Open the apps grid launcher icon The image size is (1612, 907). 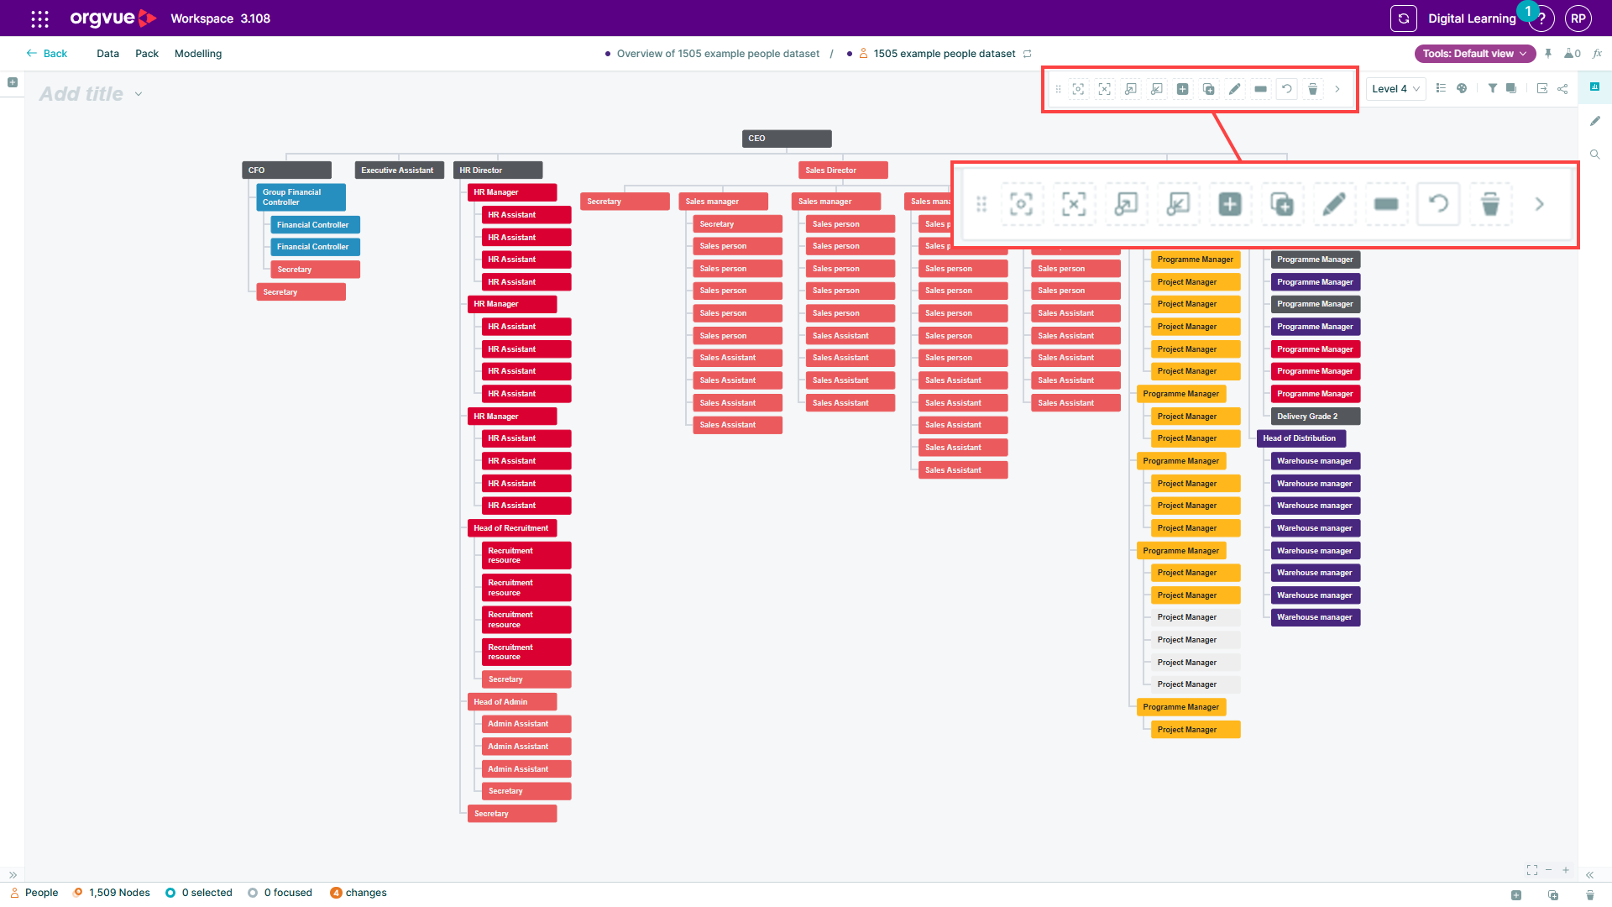[39, 18]
